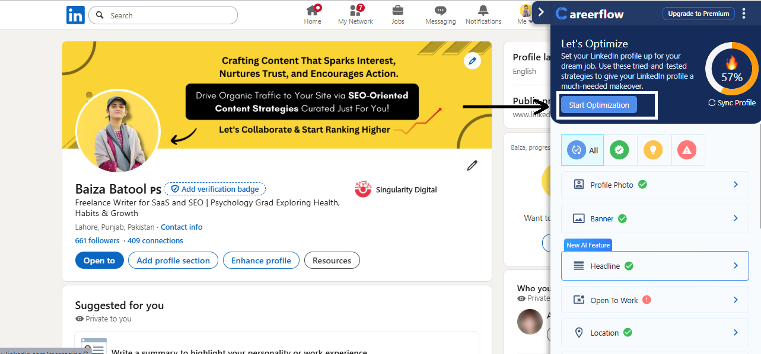
Task: Open Careerflow three-dot options menu
Action: [x=744, y=14]
